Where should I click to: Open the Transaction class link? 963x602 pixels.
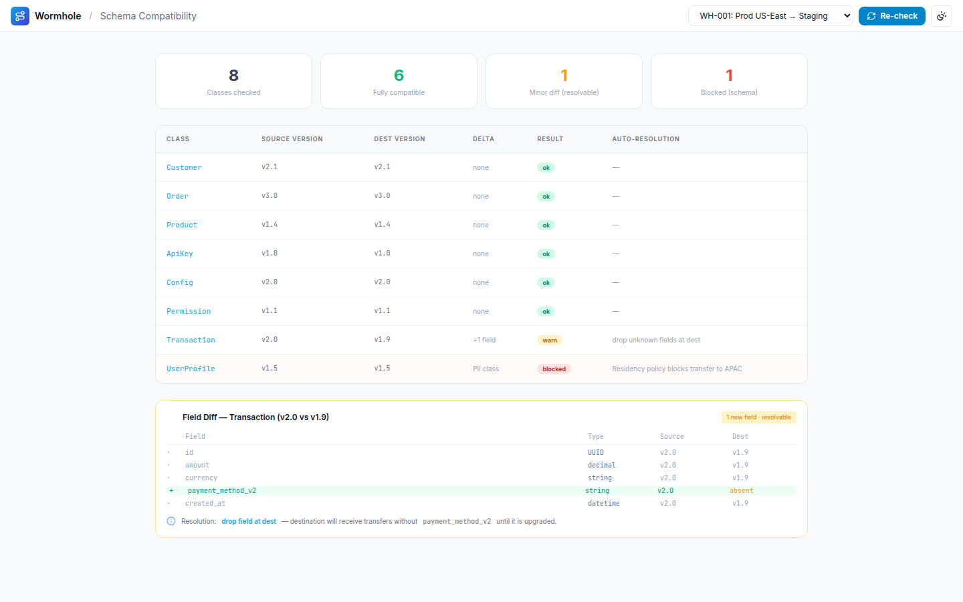tap(191, 340)
